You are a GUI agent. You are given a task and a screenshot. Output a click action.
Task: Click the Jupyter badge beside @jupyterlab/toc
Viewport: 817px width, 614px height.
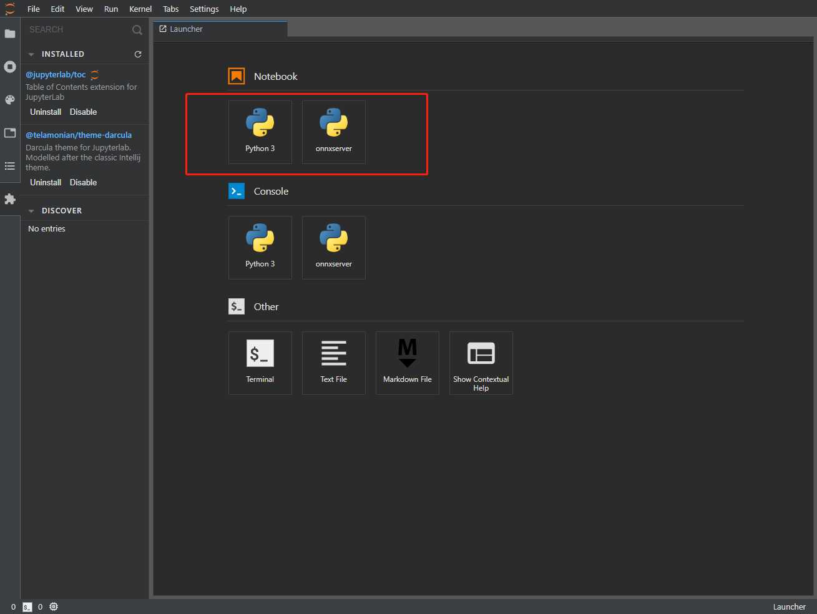click(x=95, y=75)
